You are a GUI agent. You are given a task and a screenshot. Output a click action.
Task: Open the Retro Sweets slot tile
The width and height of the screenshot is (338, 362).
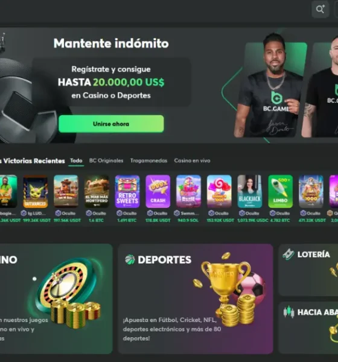(127, 191)
